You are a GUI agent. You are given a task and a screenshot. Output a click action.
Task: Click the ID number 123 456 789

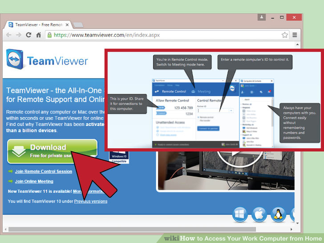click(x=183, y=108)
